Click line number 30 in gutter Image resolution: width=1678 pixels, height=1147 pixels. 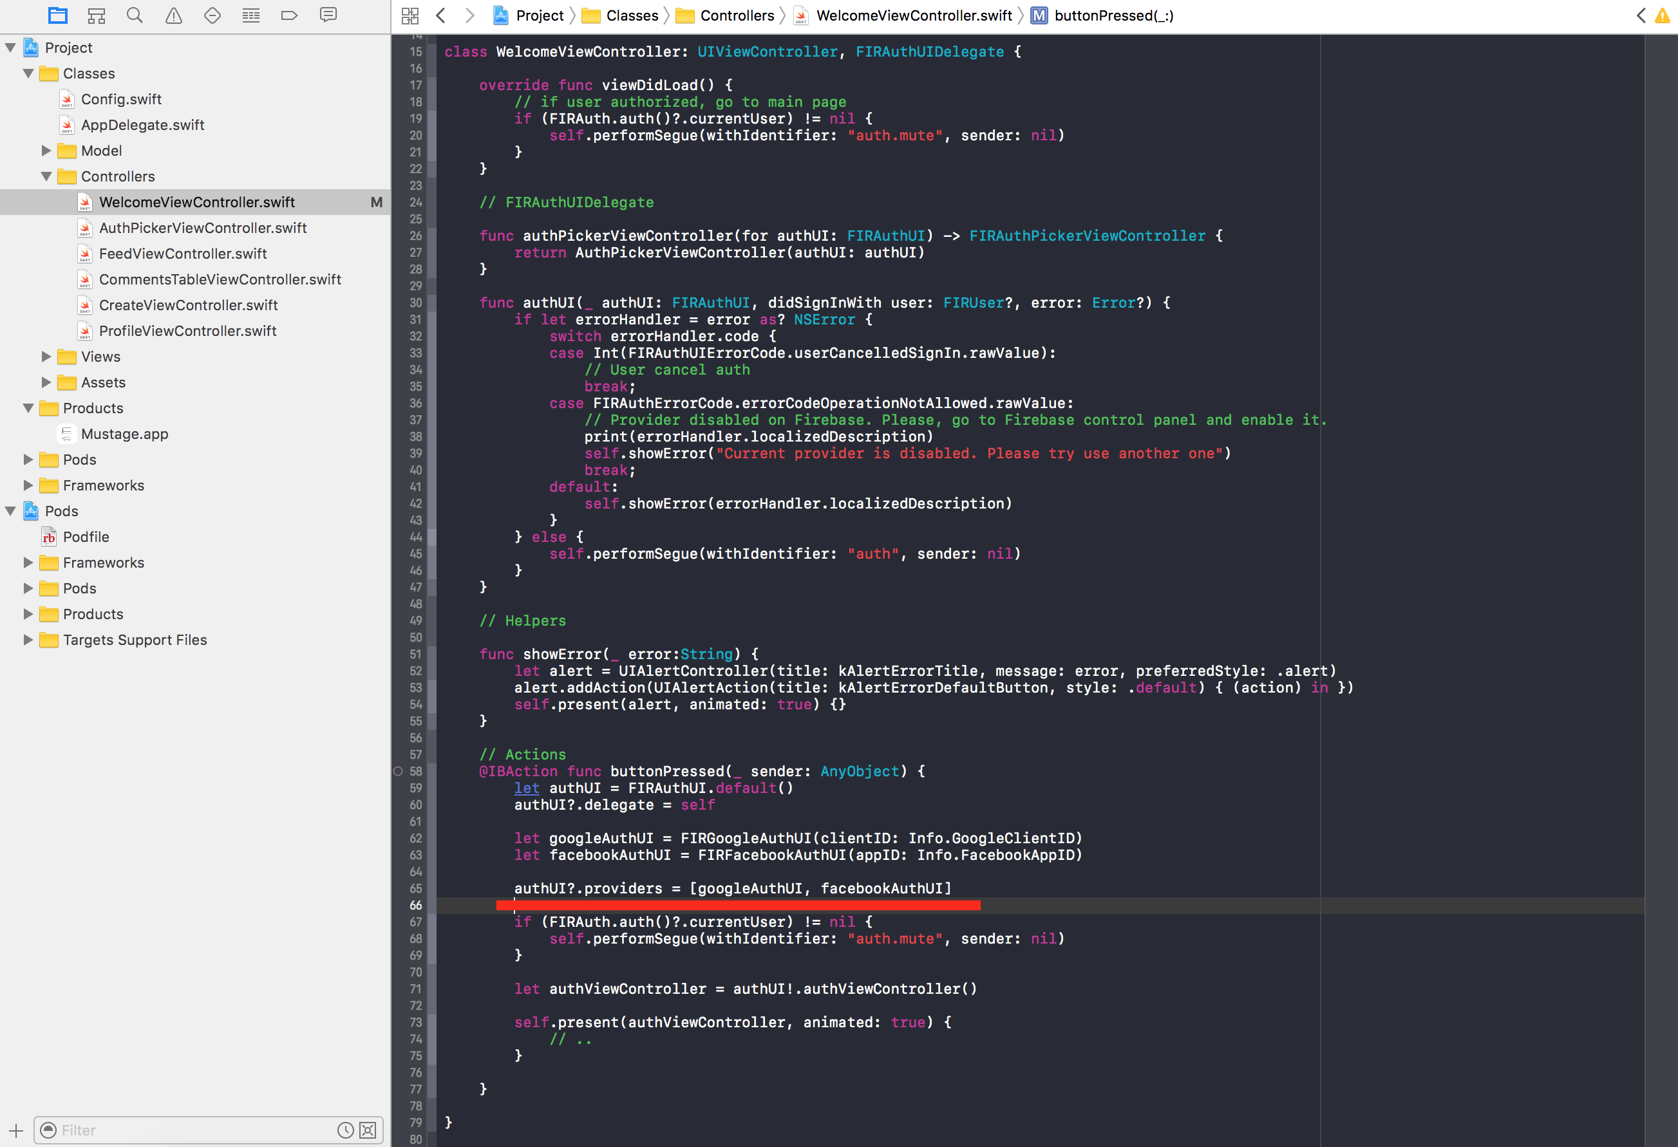[416, 303]
